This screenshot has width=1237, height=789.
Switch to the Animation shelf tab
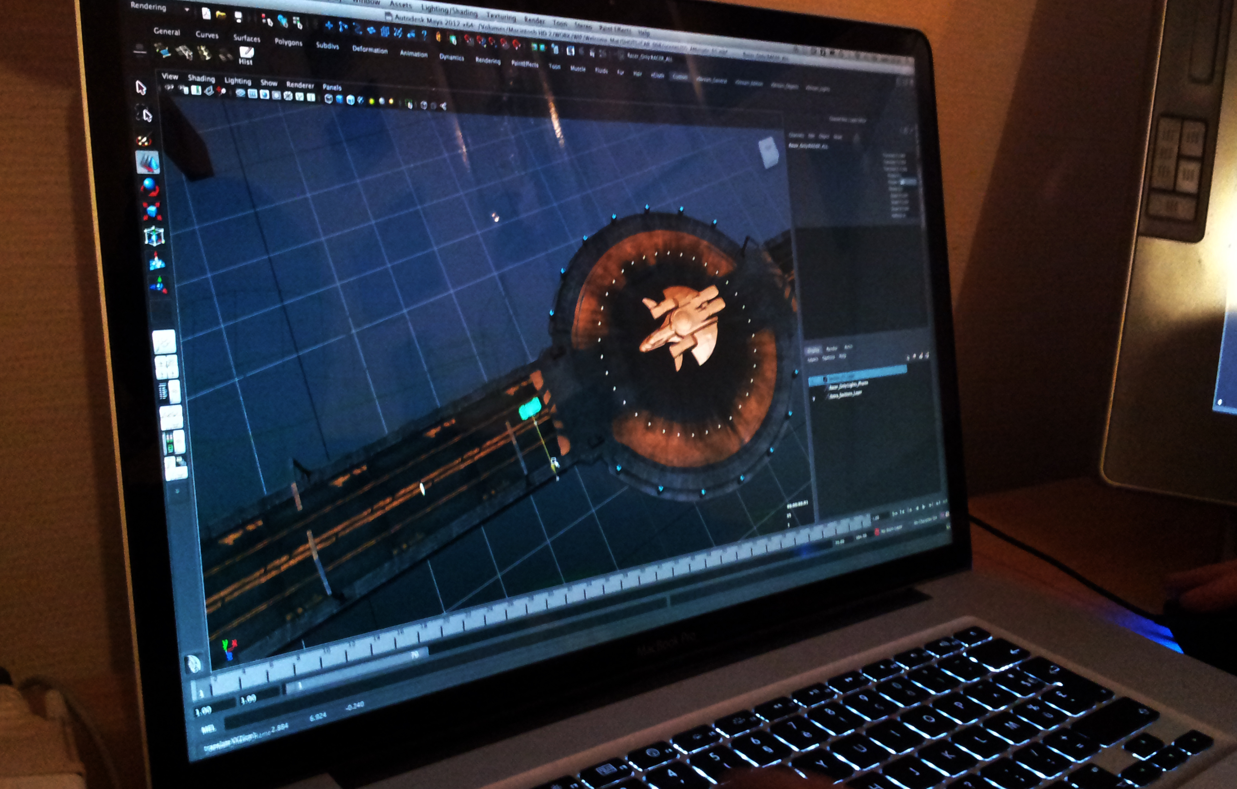413,54
